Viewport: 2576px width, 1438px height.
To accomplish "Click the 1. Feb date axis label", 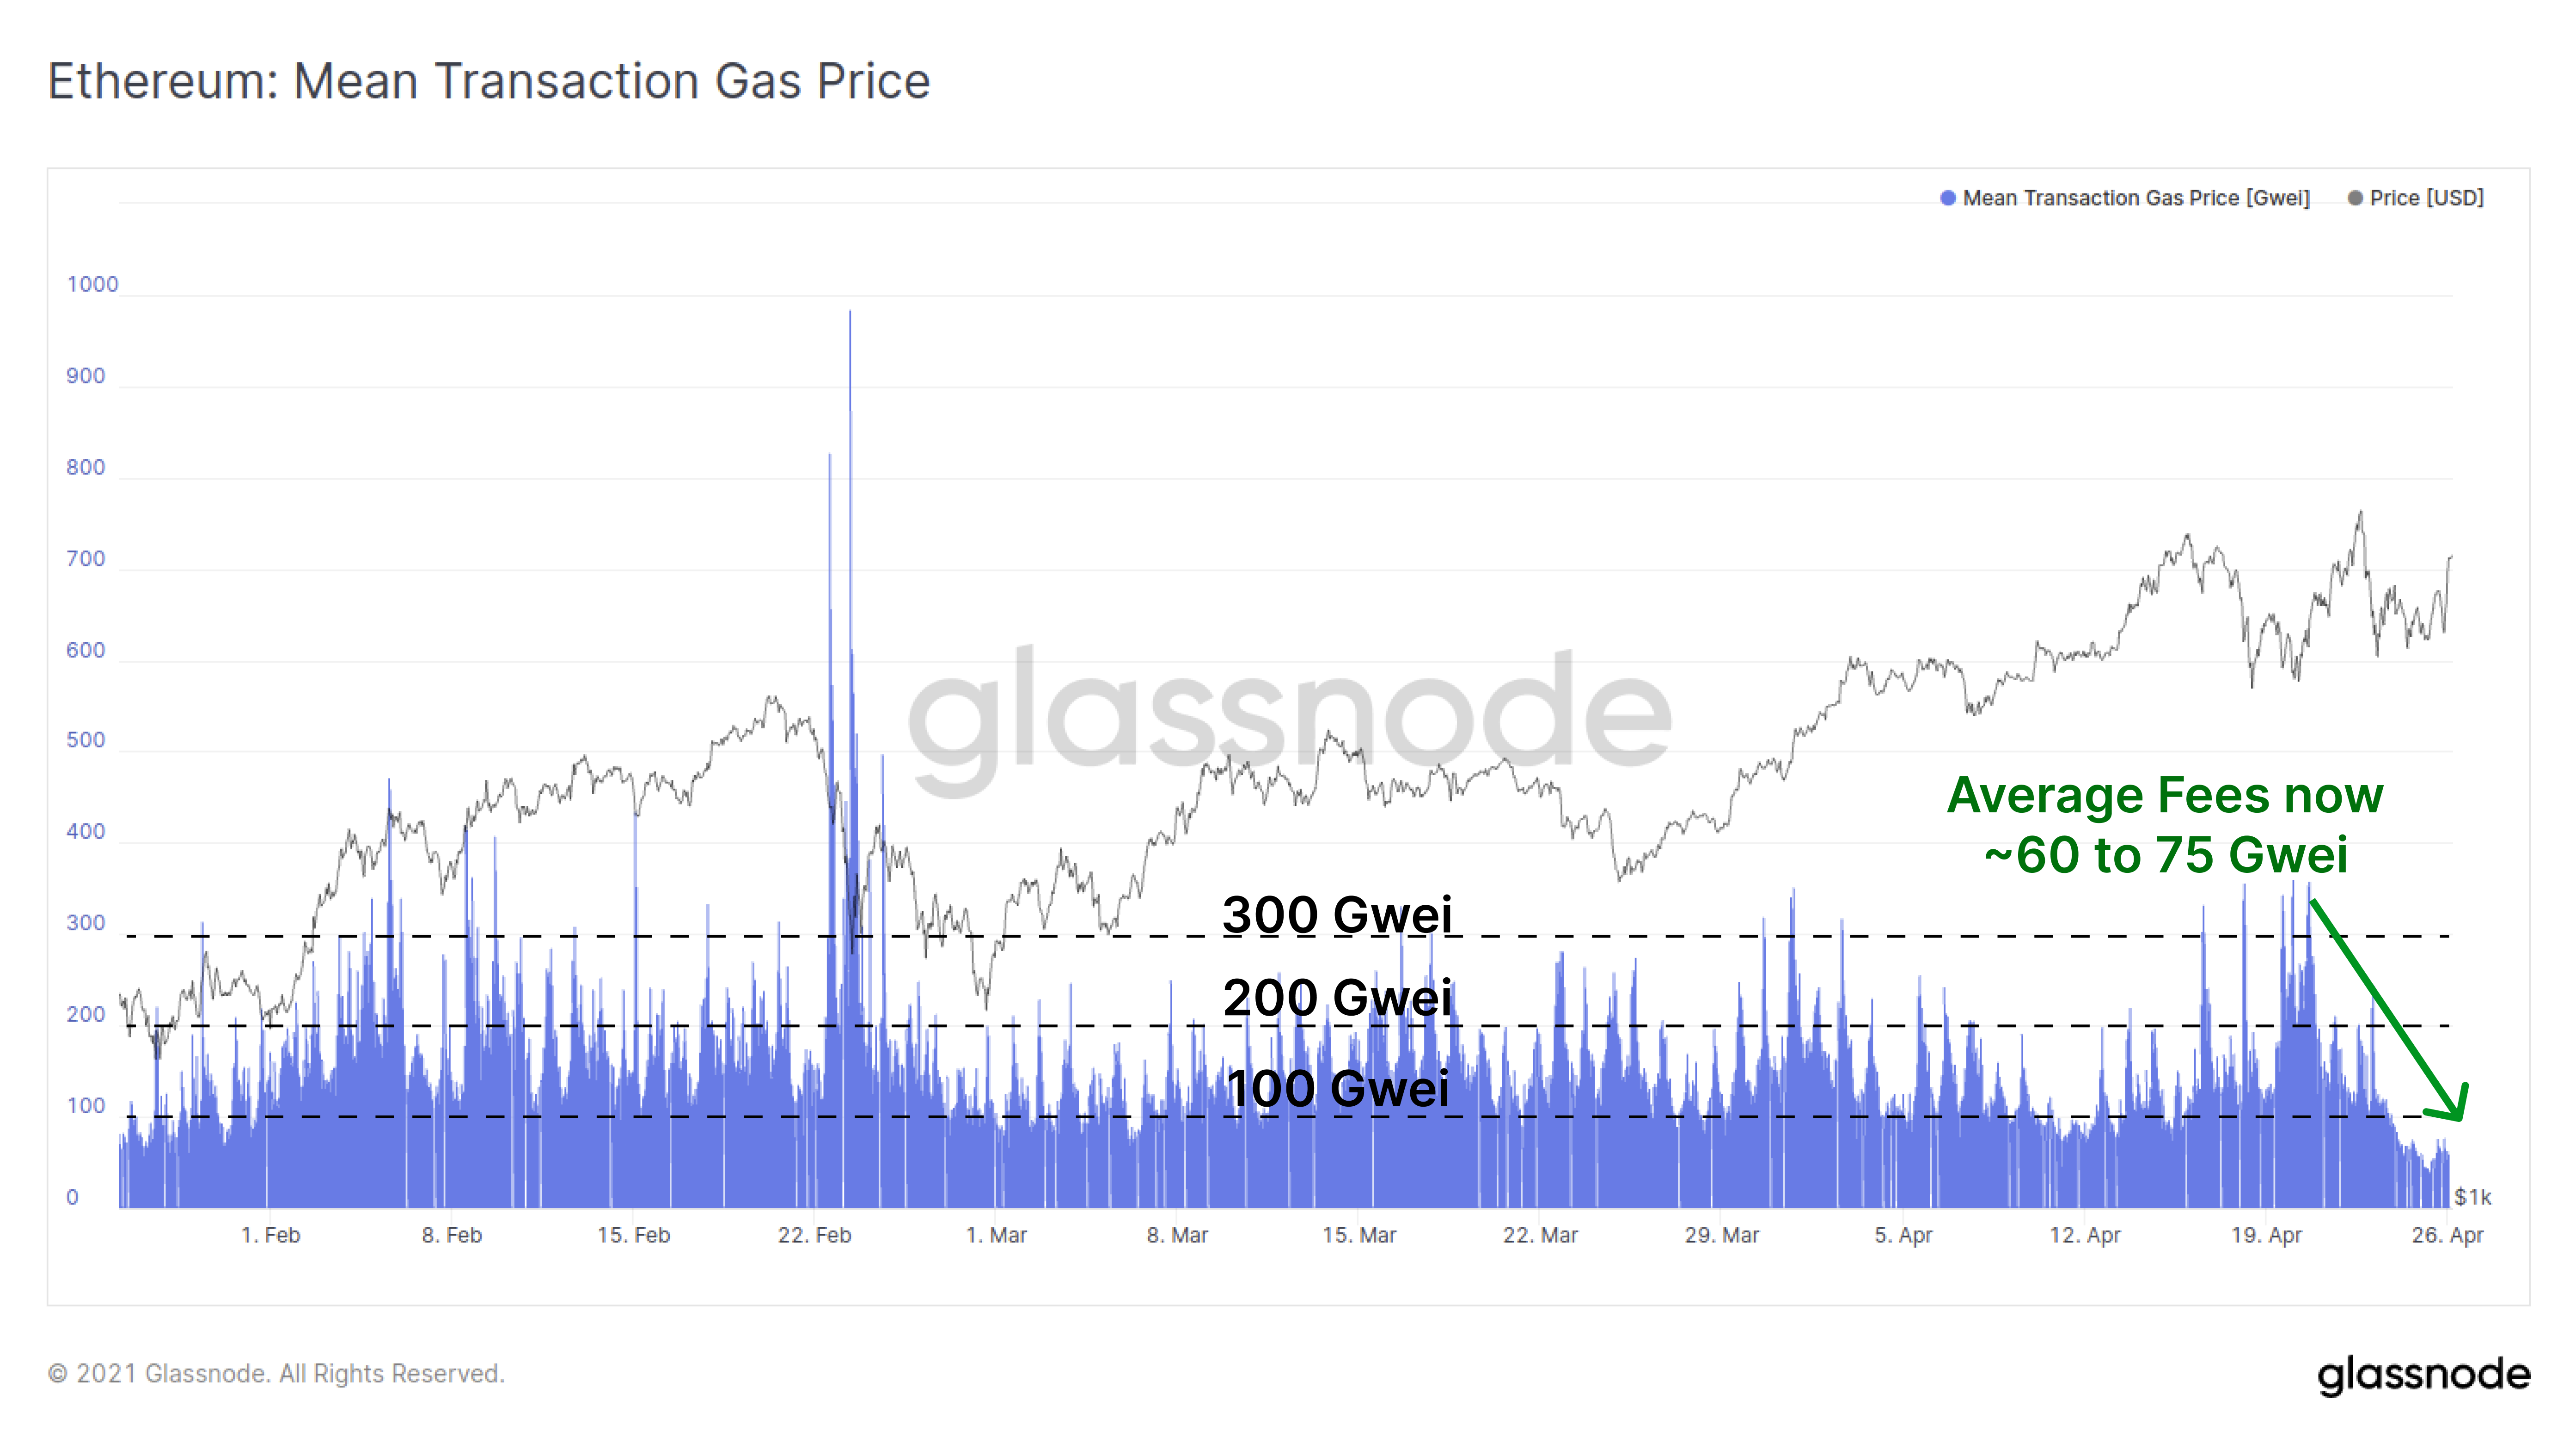I will click(x=270, y=1235).
